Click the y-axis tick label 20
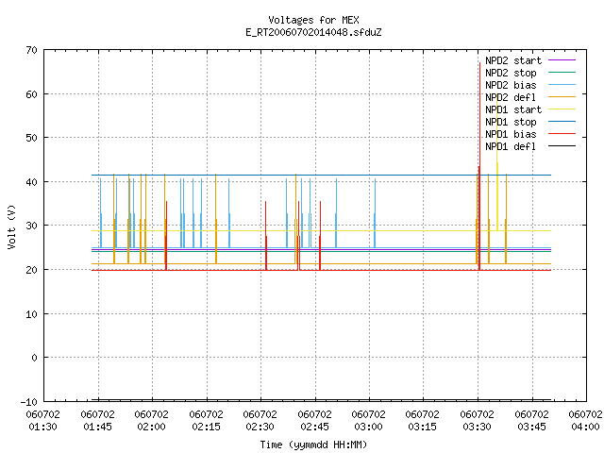This screenshot has width=604, height=453. tap(31, 270)
